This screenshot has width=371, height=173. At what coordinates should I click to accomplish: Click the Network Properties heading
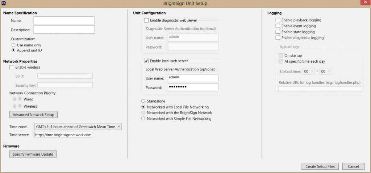[20, 61]
